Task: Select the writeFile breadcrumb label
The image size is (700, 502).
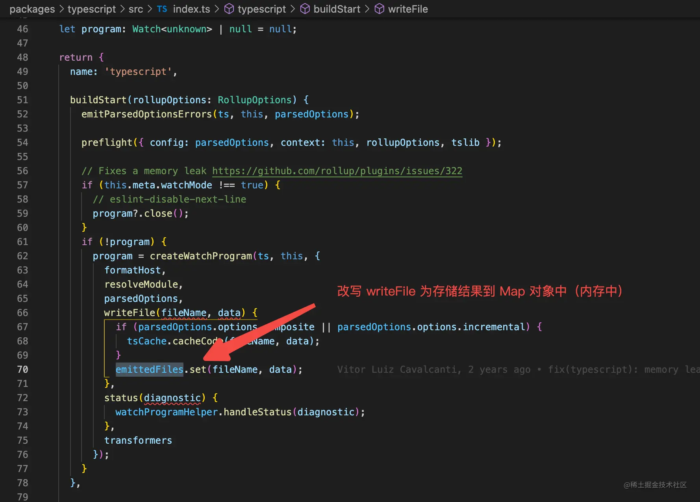Action: (408, 9)
